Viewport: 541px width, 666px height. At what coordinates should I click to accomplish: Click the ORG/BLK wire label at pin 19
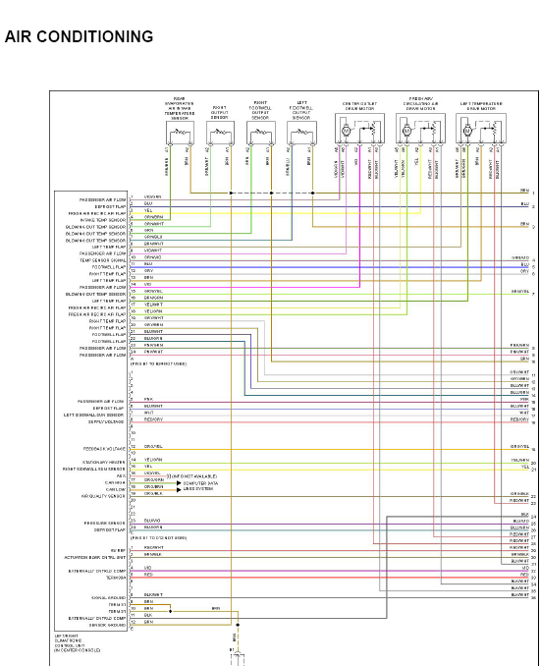153,493
